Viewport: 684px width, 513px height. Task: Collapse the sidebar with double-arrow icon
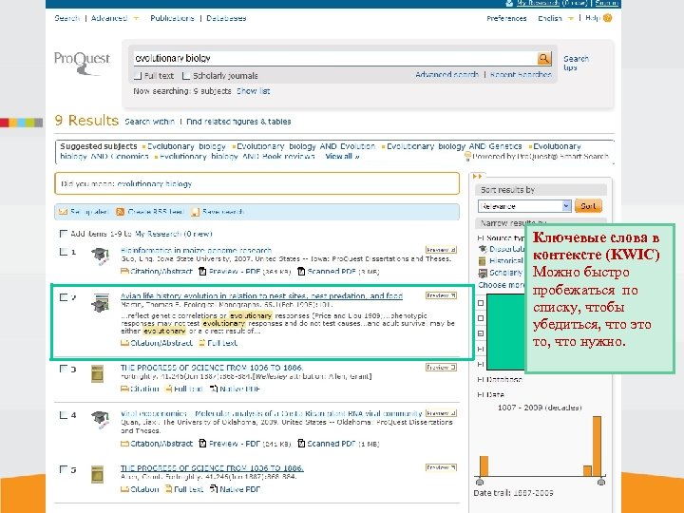click(477, 177)
